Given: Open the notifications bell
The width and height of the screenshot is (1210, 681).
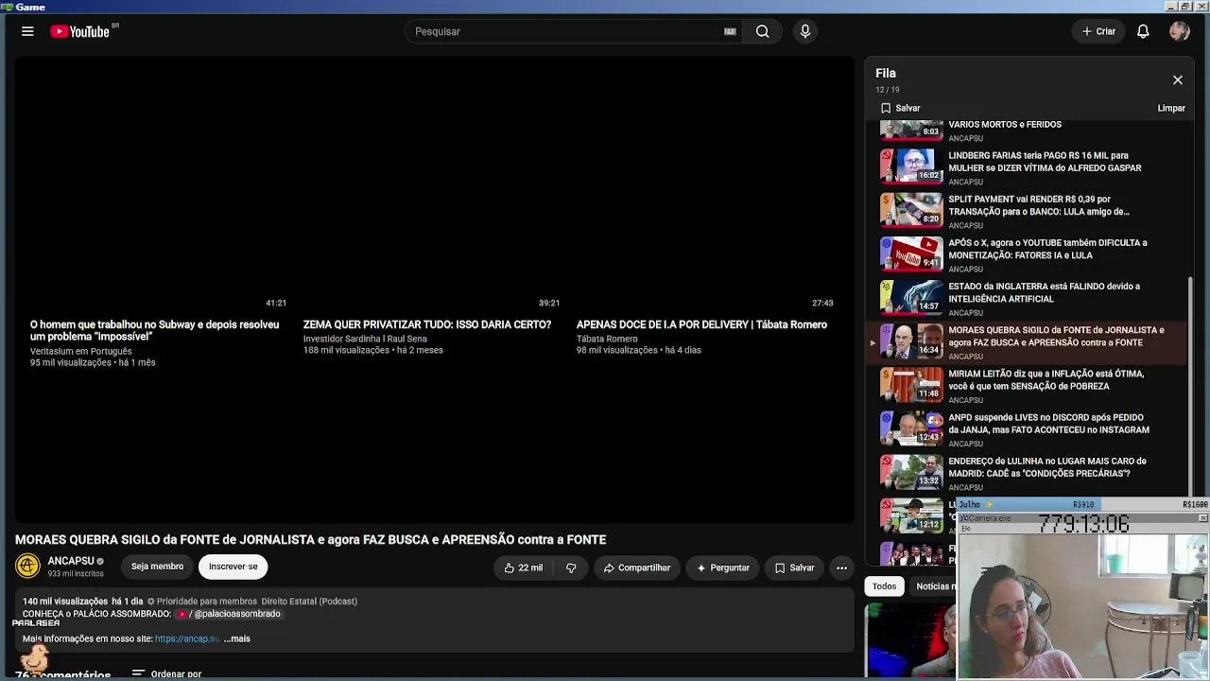Looking at the screenshot, I should pyautogui.click(x=1143, y=31).
